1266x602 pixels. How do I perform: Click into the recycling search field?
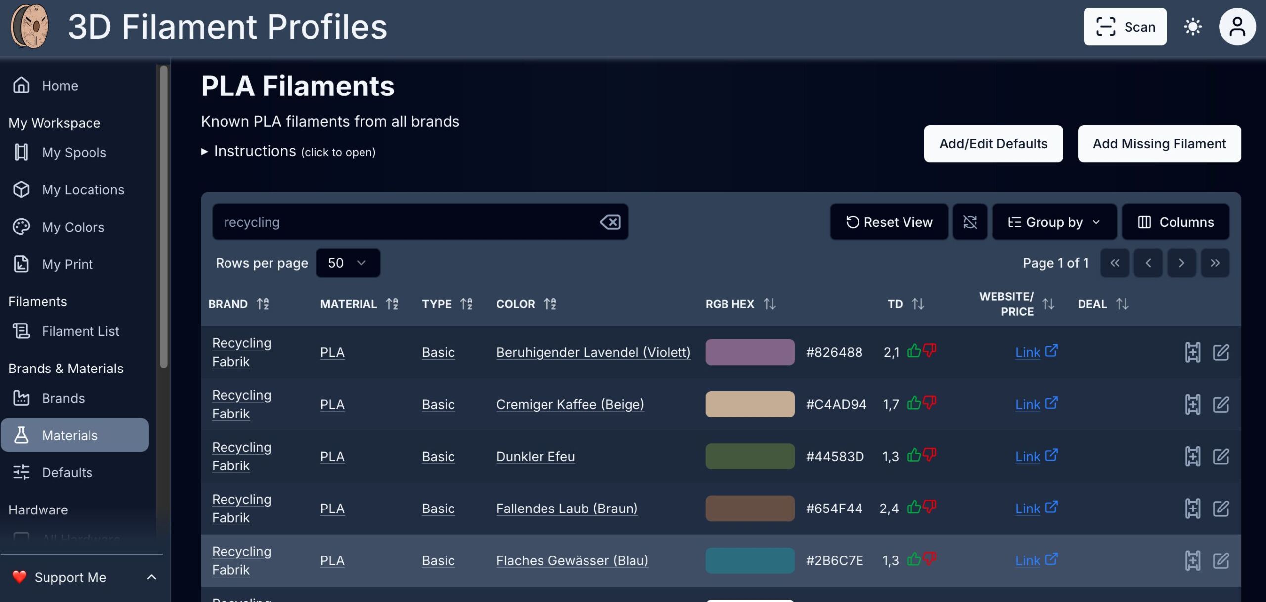[x=406, y=222]
